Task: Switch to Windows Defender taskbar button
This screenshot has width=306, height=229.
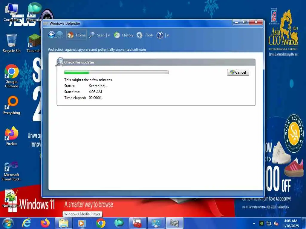Action: [x=175, y=223]
